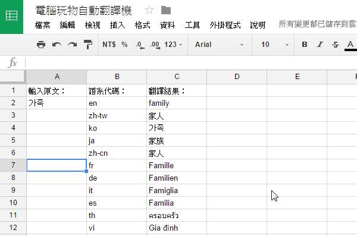Toggle bold text formatting

coord(305,45)
